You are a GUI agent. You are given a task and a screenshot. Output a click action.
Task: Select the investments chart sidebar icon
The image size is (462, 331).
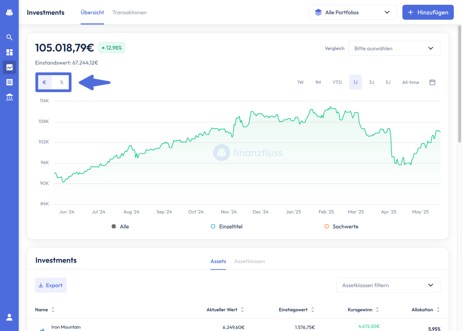pos(10,67)
